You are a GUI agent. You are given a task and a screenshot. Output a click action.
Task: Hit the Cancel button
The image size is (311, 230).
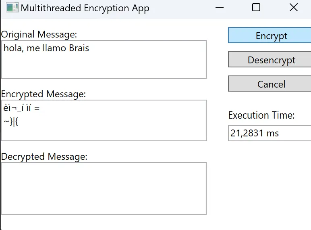(x=271, y=84)
